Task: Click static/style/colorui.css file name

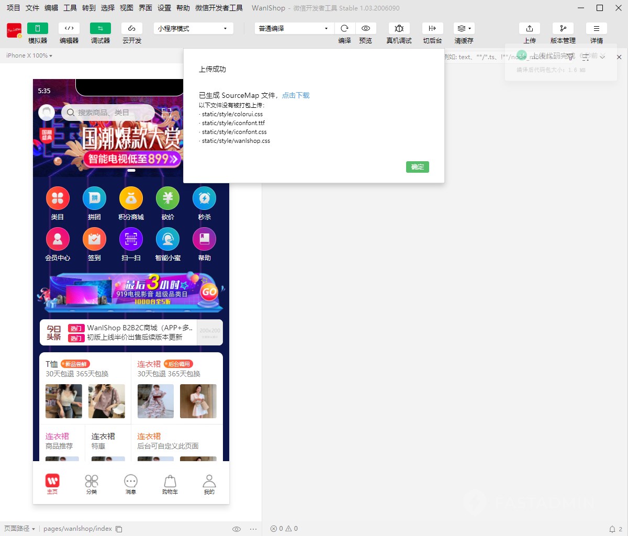Action: pyautogui.click(x=232, y=114)
